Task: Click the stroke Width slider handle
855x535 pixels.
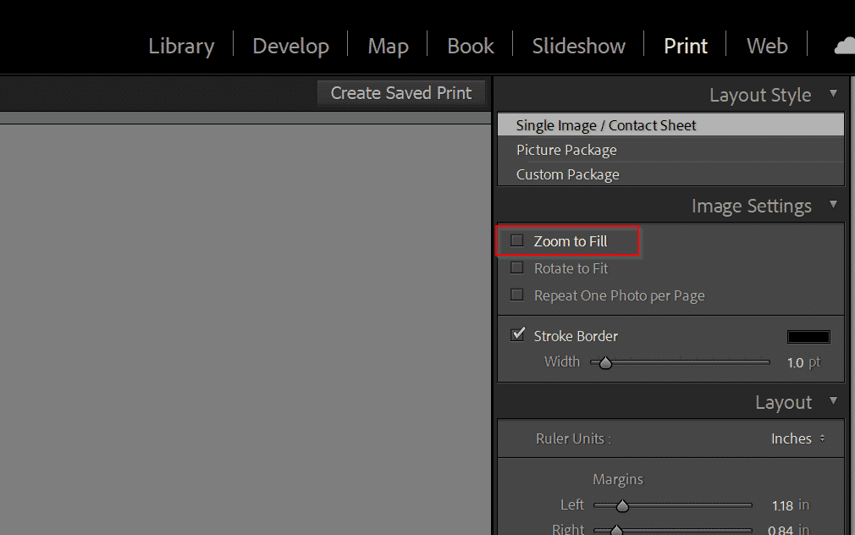Action: point(605,361)
